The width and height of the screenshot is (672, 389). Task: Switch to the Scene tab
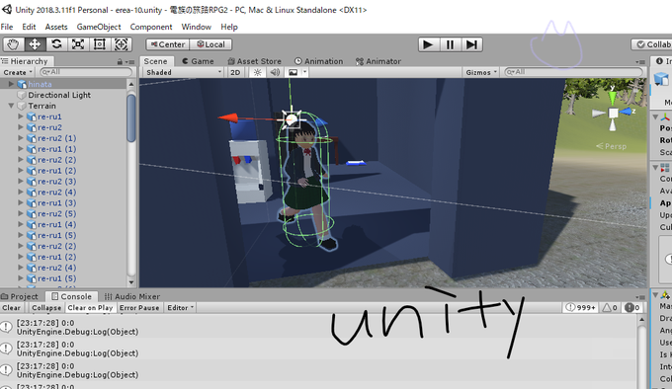(x=155, y=61)
